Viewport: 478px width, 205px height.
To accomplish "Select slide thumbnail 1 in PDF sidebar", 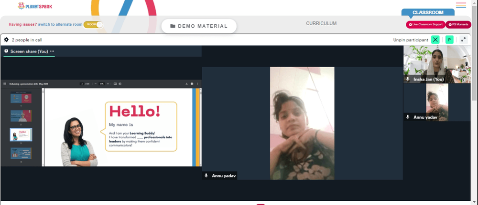I will click(21, 97).
